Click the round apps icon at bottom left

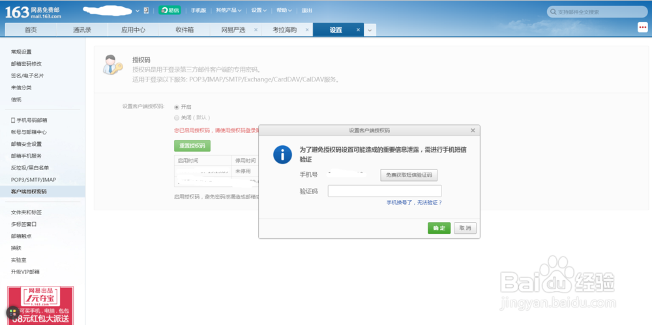[x=12, y=313]
